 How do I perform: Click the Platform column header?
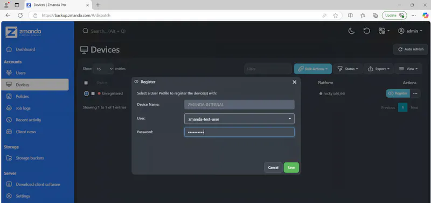coord(325,83)
